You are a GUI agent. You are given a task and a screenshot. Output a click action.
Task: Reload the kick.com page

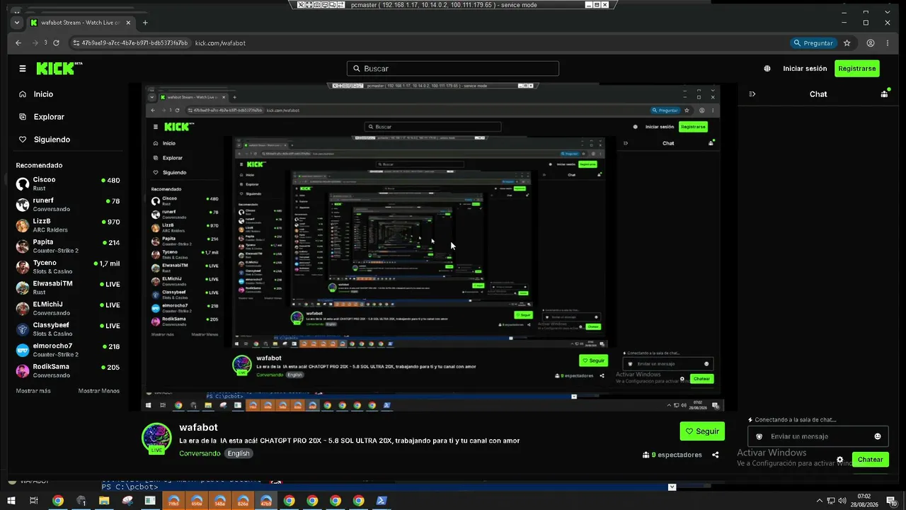(x=57, y=43)
